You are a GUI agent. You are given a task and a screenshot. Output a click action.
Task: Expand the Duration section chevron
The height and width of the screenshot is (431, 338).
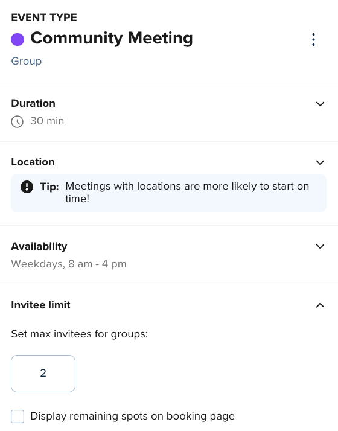click(x=320, y=104)
